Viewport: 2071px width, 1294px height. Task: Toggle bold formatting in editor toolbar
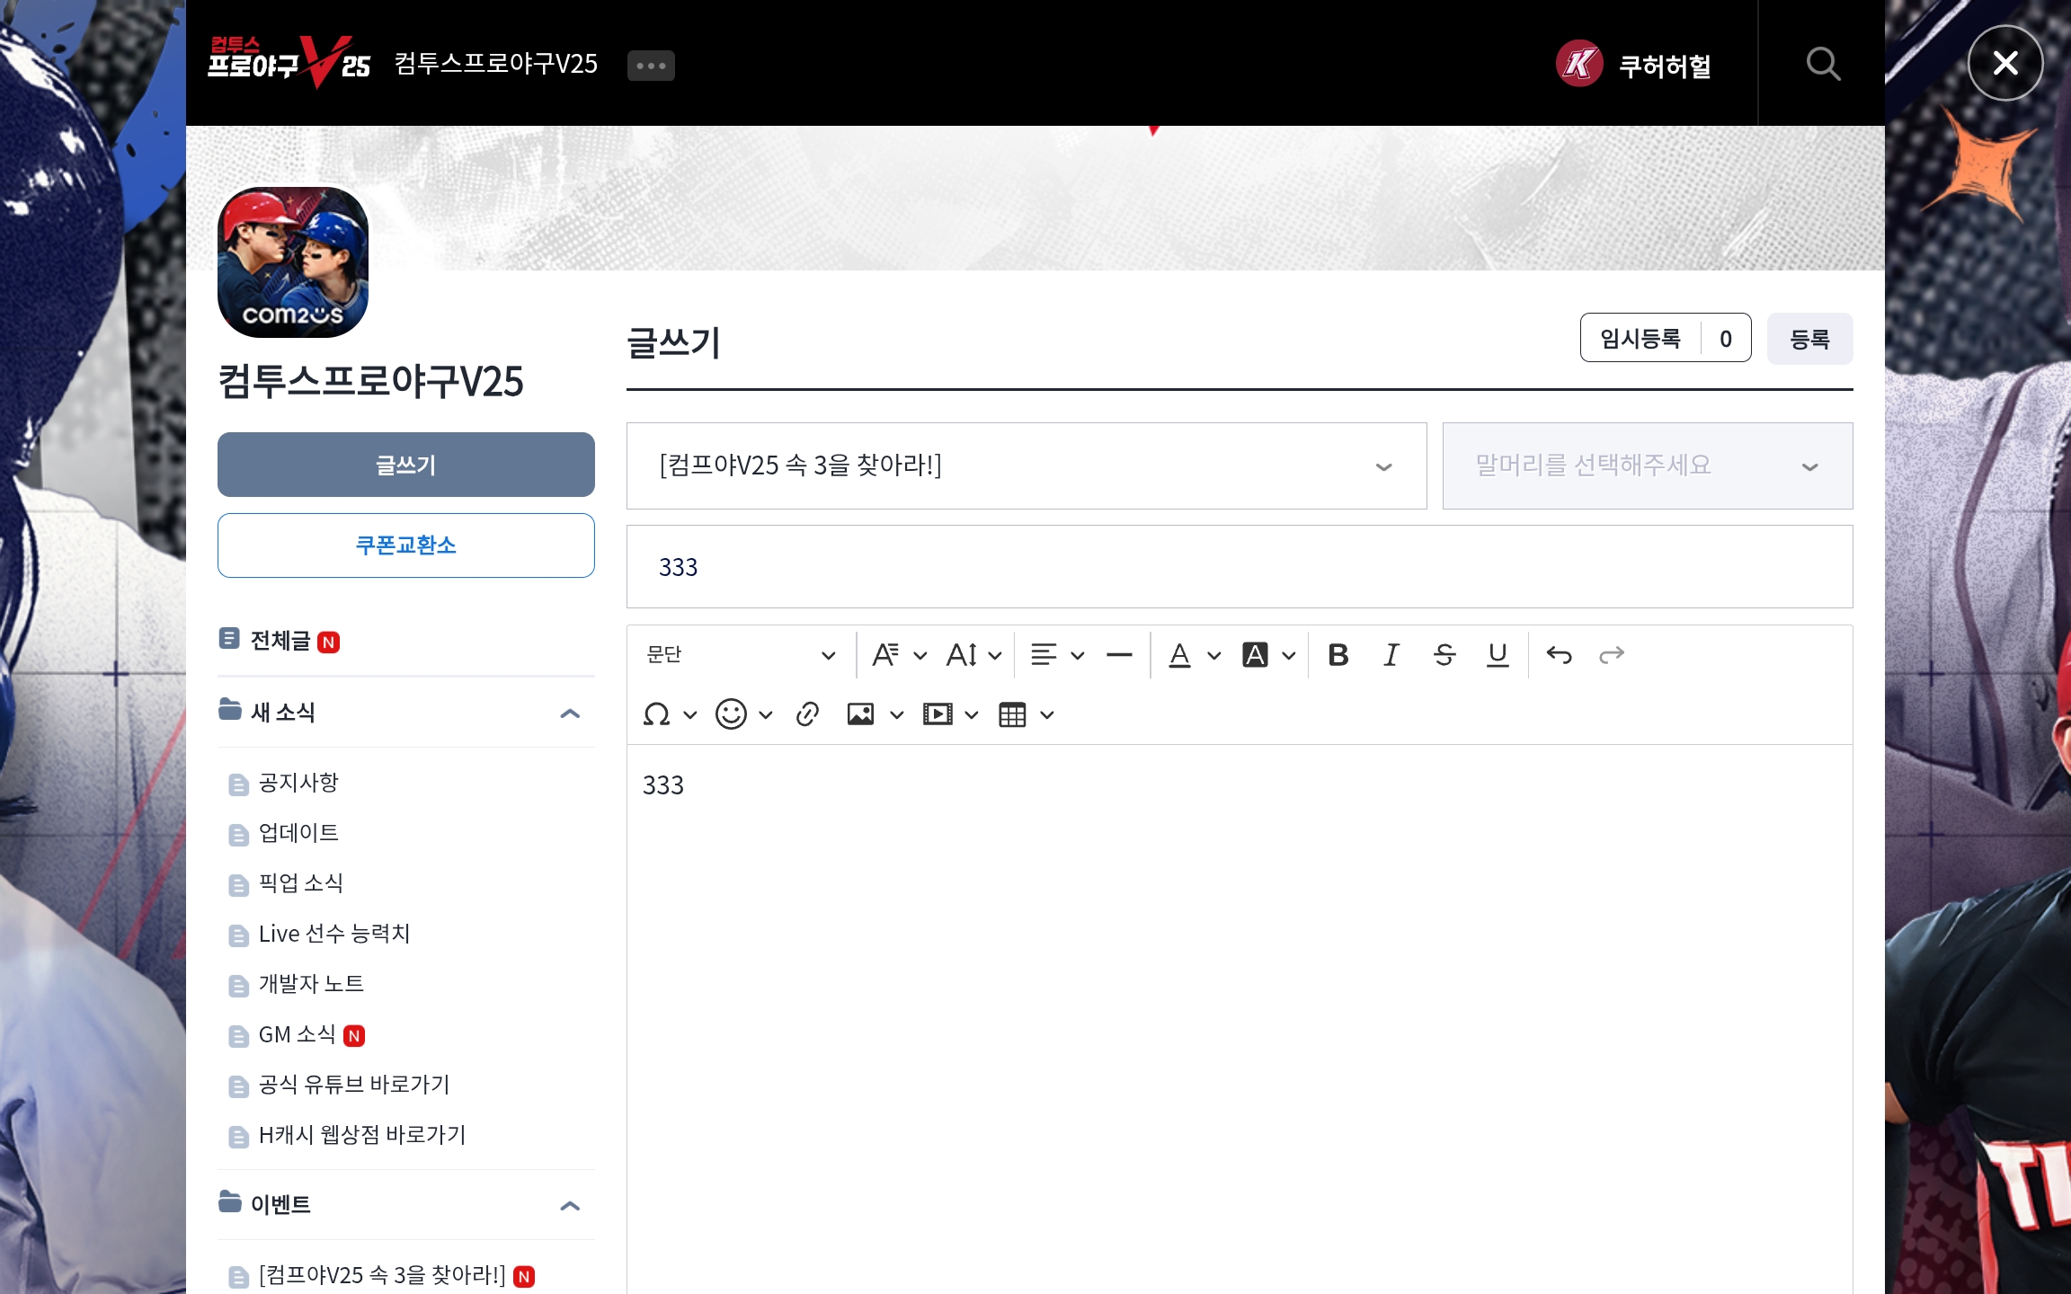1338,655
